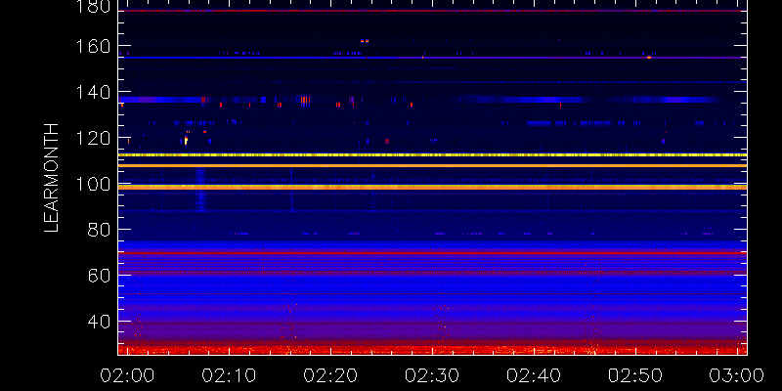Click the LEARMONTH vertical axis title
The image size is (782, 391).
pyautogui.click(x=52, y=178)
